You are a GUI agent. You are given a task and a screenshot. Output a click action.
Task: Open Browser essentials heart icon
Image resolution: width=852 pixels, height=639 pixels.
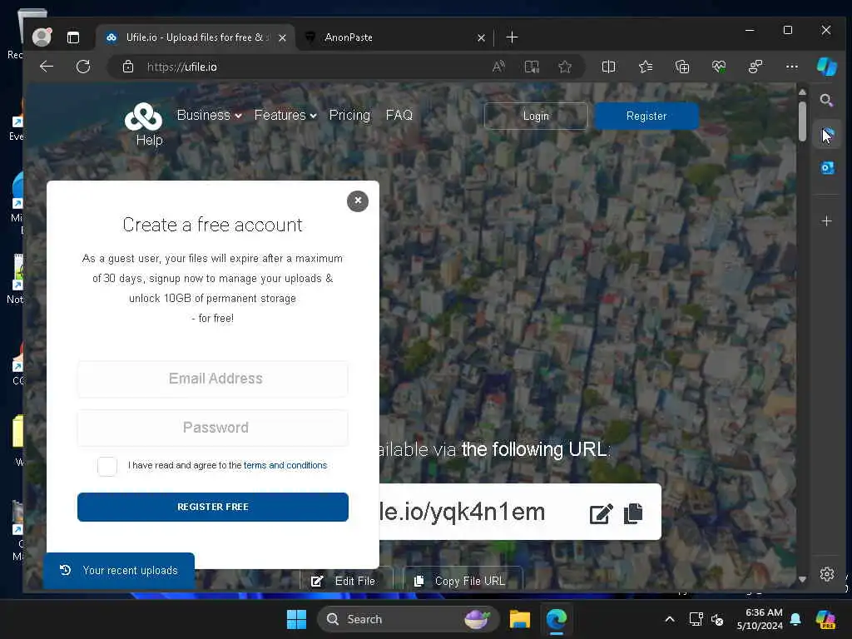pos(719,67)
